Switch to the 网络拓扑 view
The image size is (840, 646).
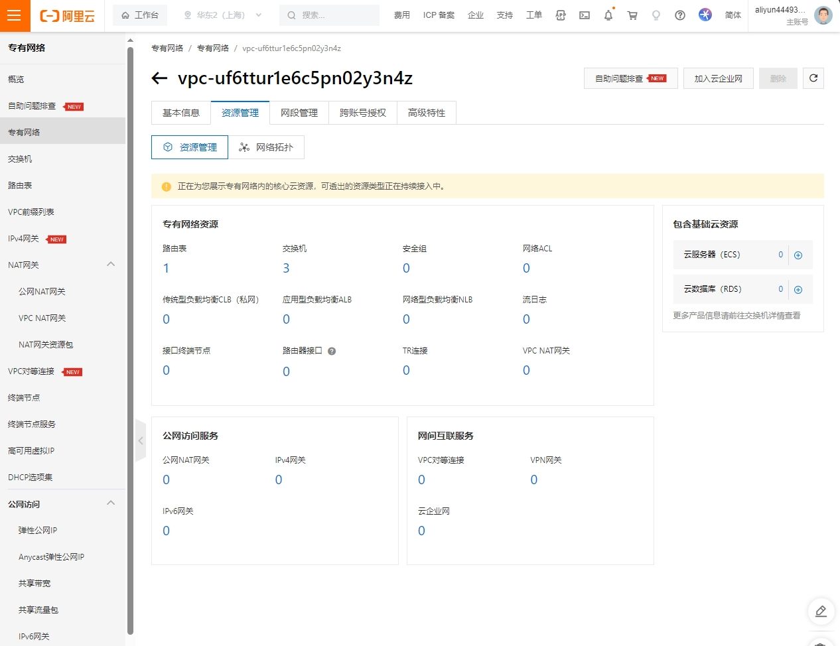click(x=266, y=147)
